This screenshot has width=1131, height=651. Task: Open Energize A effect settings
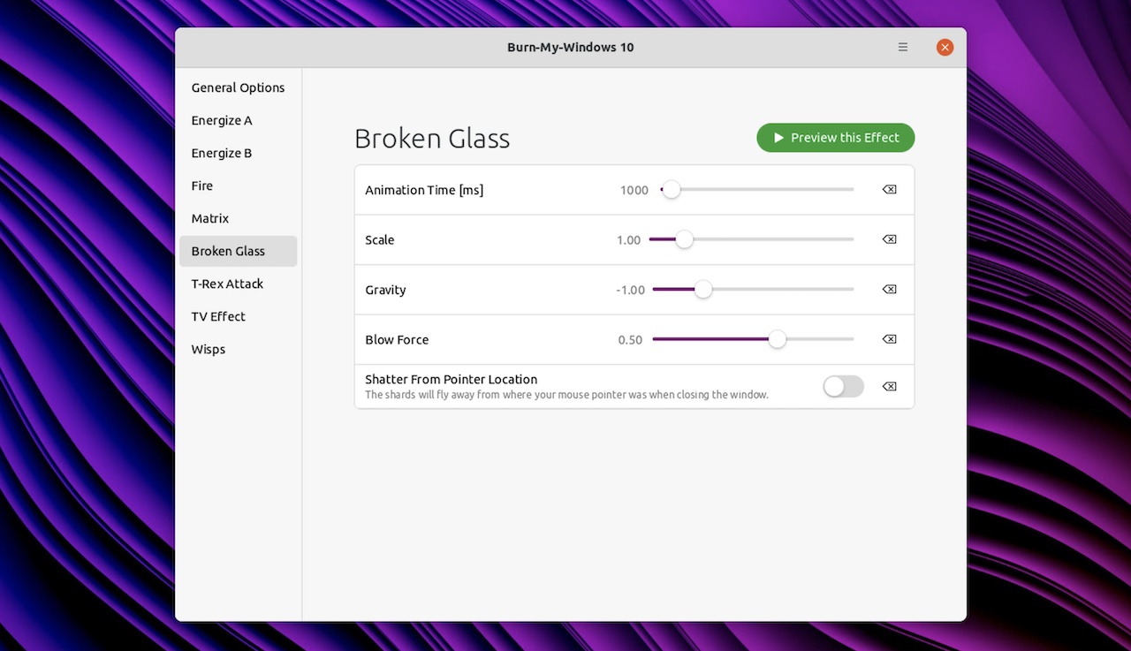coord(221,120)
